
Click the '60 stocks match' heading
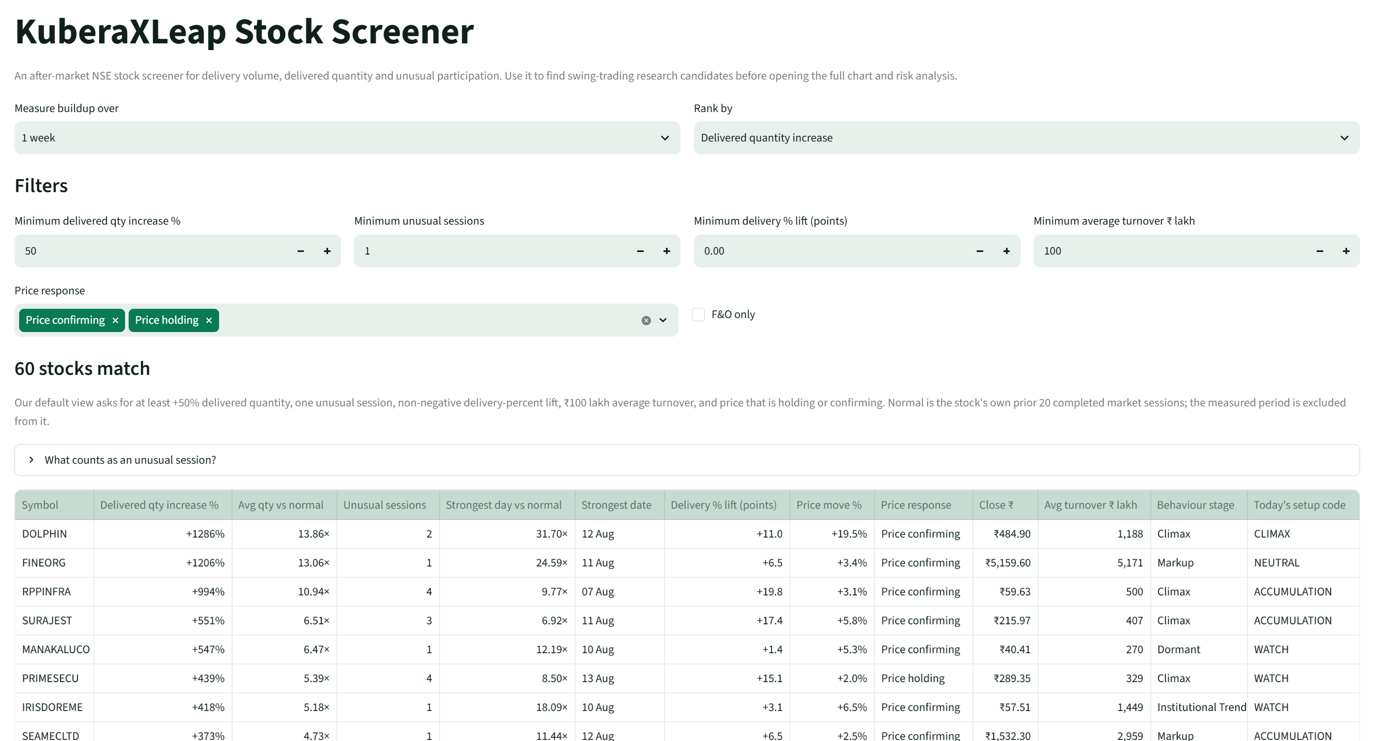82,368
